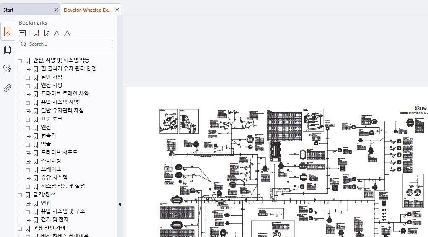The height and width of the screenshot is (237, 428).
Task: Select the Develon Wheeled Ex... document tab
Action: point(88,10)
